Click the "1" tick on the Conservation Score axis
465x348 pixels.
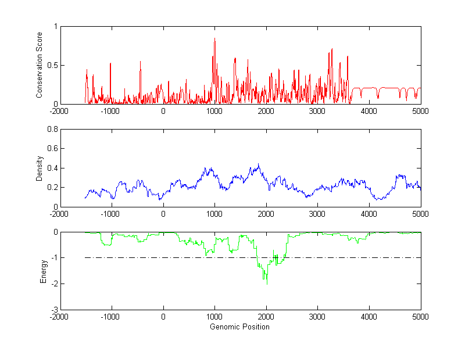tap(55, 26)
